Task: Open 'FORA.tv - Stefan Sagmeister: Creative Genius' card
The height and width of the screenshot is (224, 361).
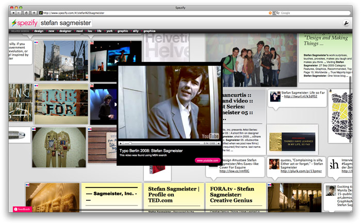Action: click(236, 197)
